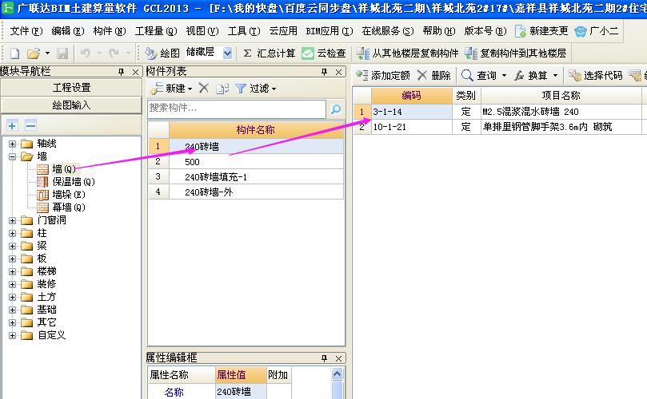Select 保温墙(Q) in the tree
Image resolution: width=647 pixels, height=399 pixels.
pos(74,182)
